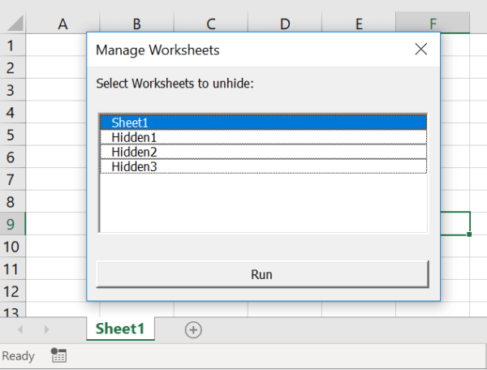Select row 1 header
This screenshot has height=370, width=487.
click(x=12, y=45)
